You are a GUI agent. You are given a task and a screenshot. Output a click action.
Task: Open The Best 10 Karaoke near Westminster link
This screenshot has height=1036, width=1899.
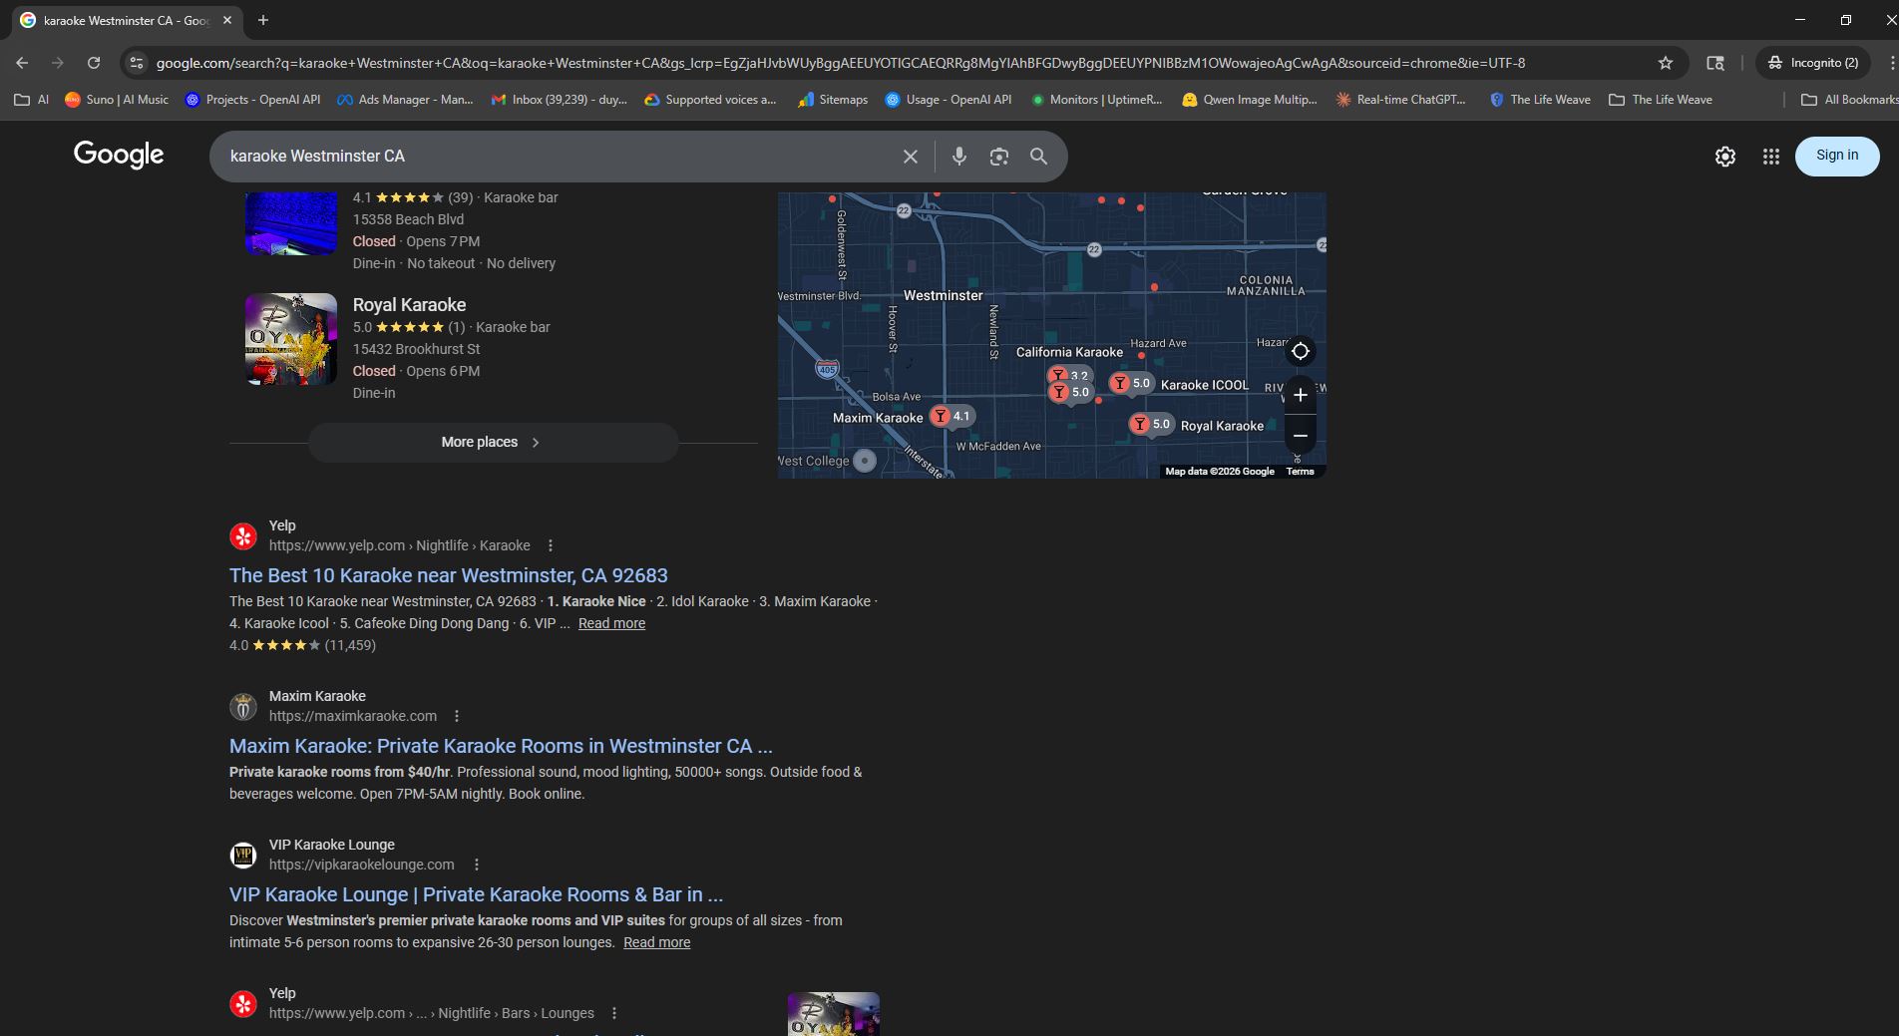[x=449, y=575]
